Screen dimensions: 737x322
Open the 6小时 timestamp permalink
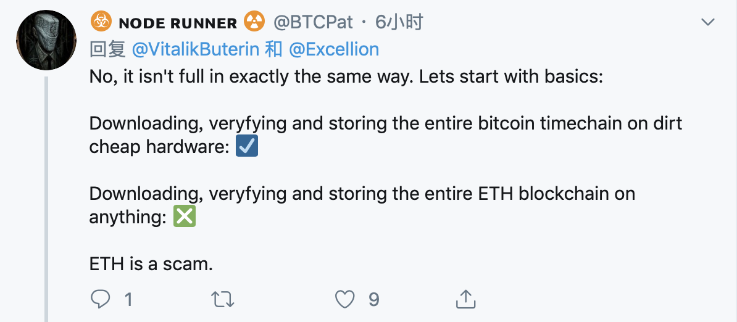399,22
